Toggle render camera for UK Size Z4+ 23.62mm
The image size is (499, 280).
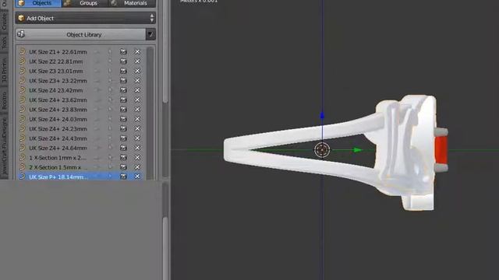pos(123,100)
